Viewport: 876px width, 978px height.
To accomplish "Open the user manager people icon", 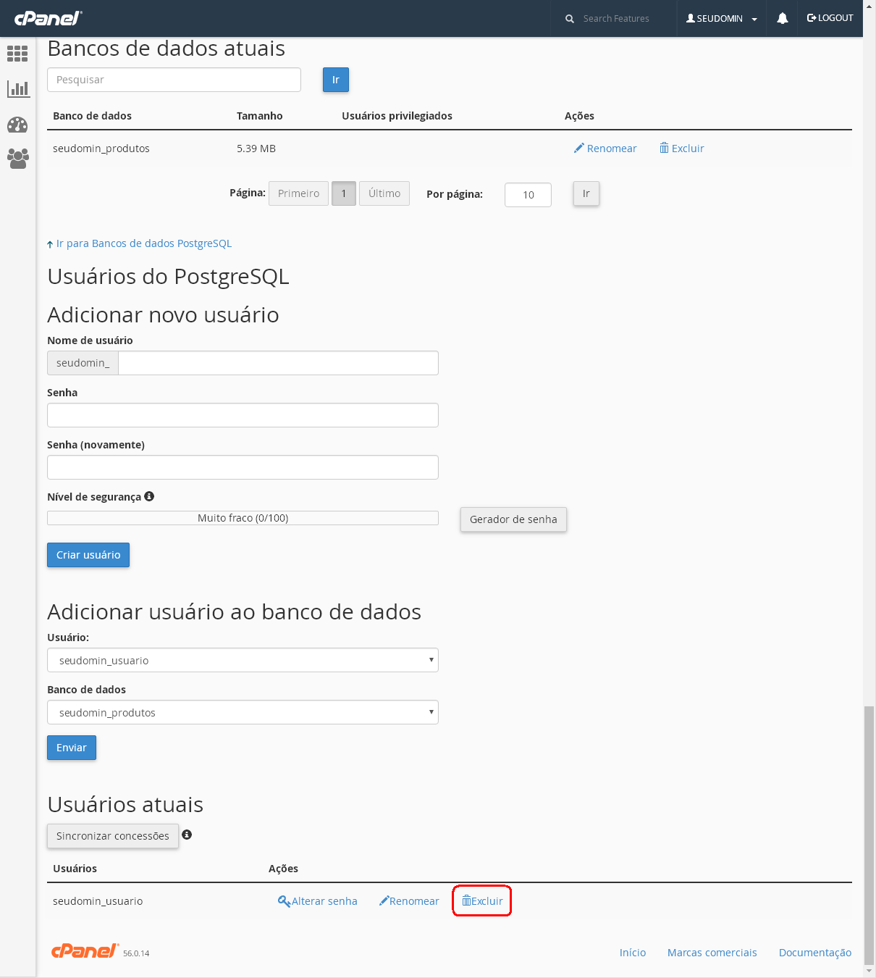I will pos(17,159).
